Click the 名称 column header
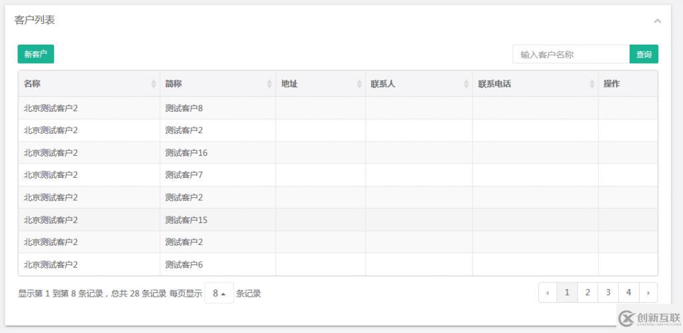 (x=89, y=84)
